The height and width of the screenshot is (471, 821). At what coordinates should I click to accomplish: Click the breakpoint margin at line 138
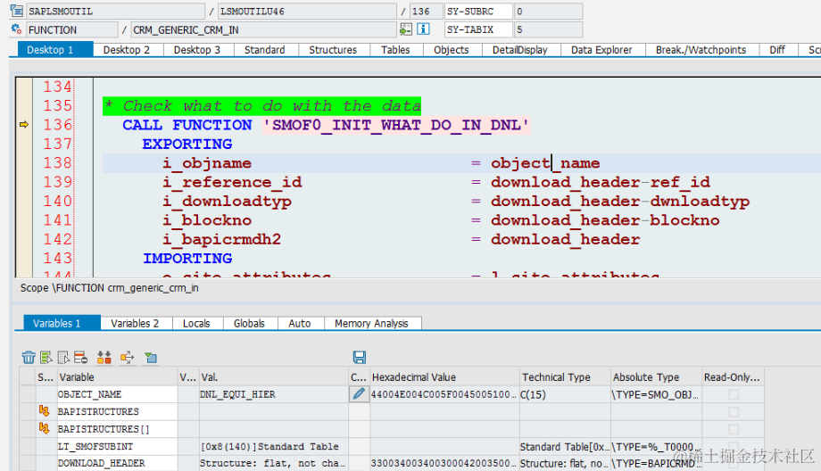pos(24,163)
